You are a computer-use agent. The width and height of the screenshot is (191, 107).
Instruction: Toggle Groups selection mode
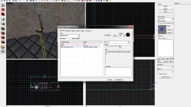pos(165,6)
